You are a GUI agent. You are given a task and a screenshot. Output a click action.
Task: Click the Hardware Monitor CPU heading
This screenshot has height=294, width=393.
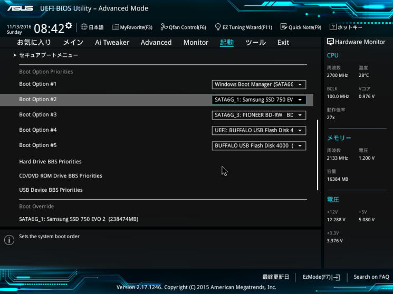[x=332, y=55]
